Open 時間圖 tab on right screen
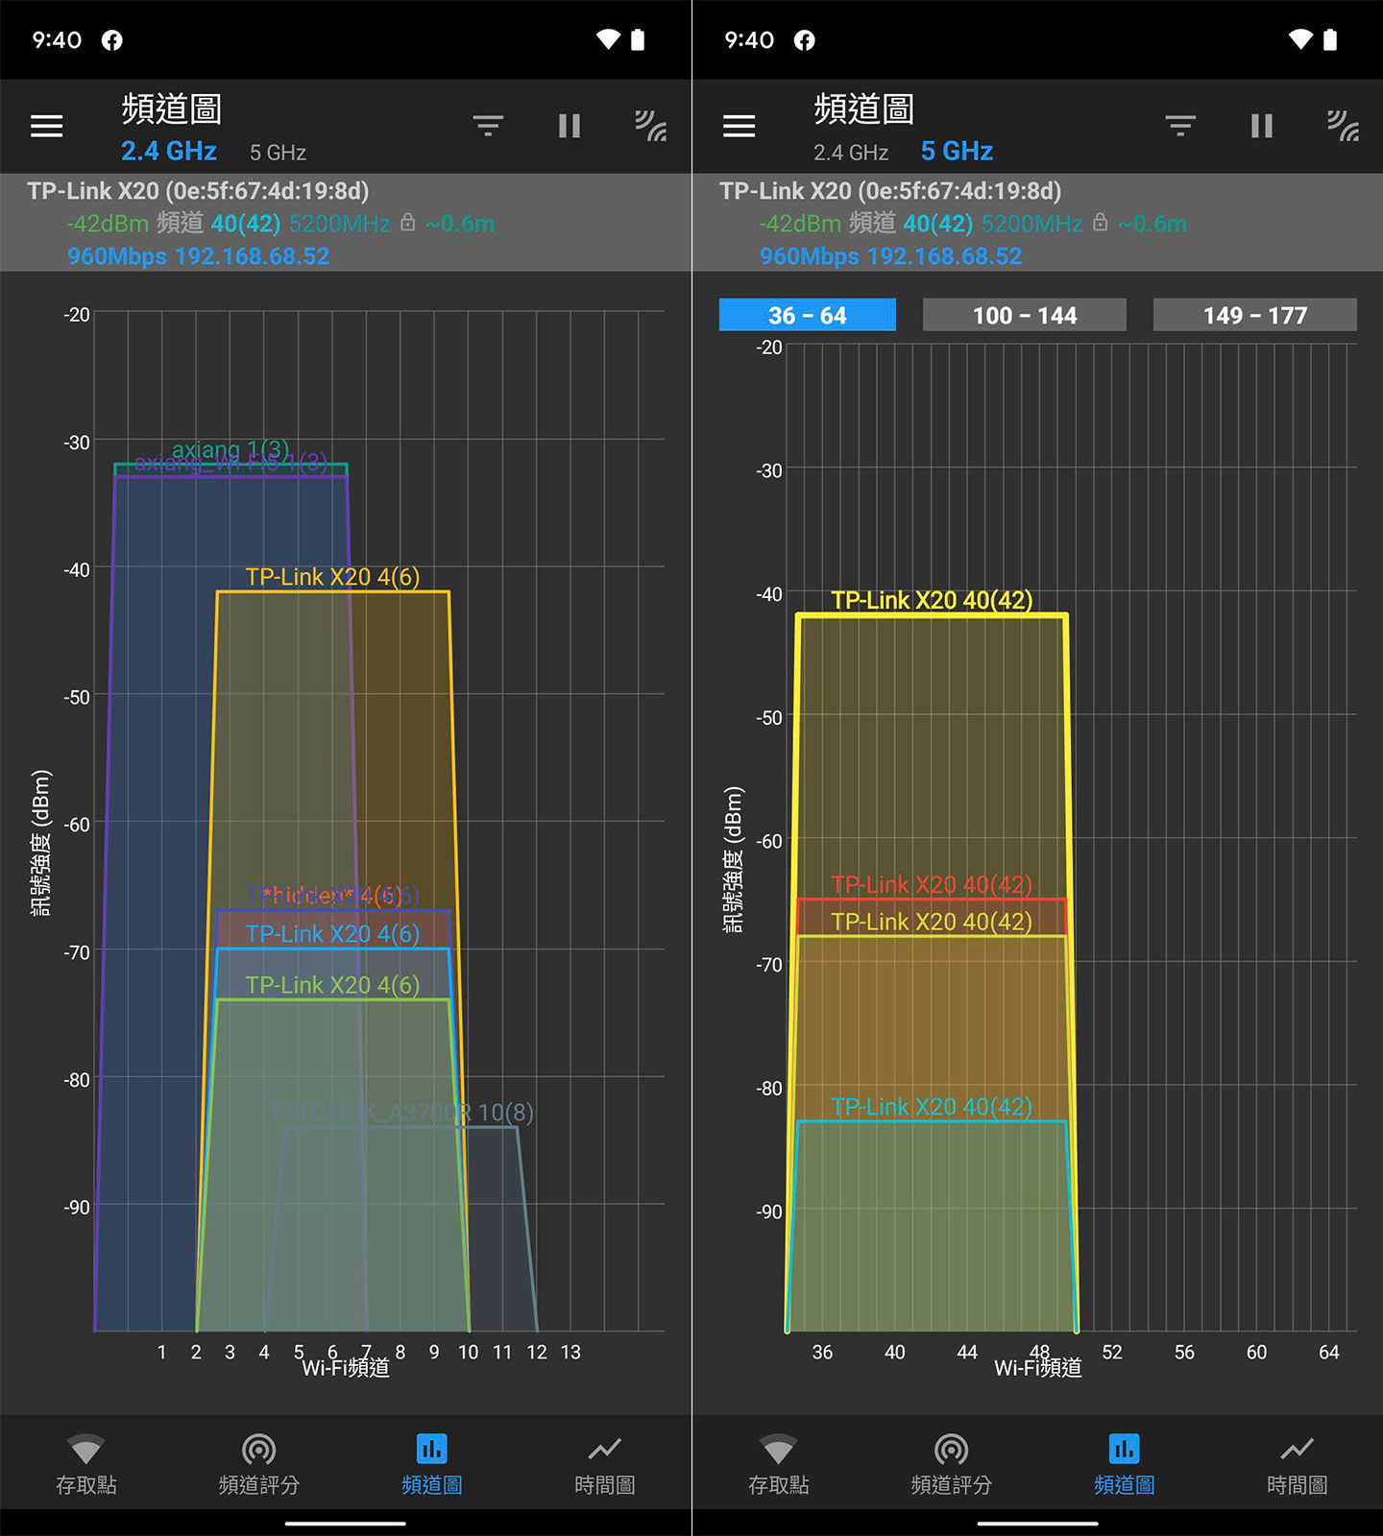The height and width of the screenshot is (1536, 1383). (x=1298, y=1465)
